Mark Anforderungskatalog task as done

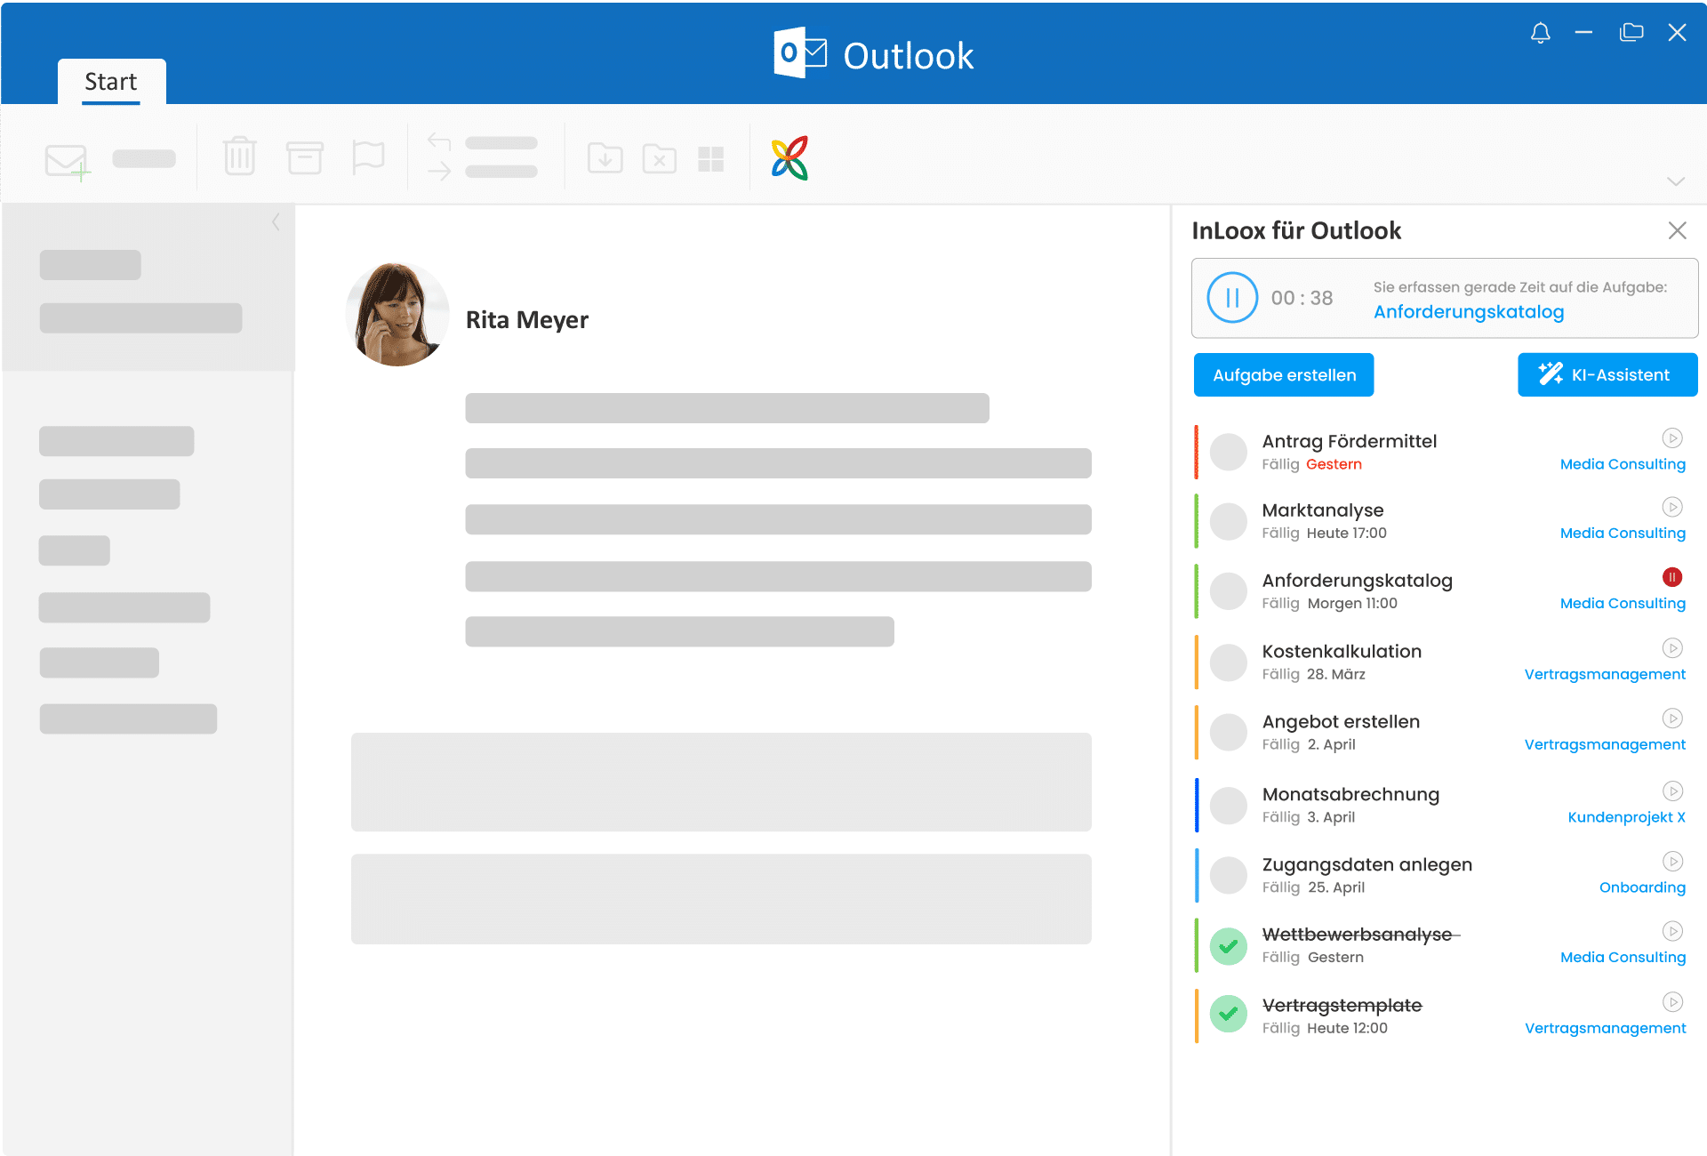click(x=1229, y=591)
